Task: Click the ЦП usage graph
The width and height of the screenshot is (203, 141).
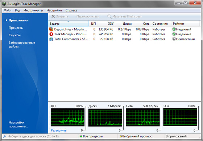Action: point(67,117)
